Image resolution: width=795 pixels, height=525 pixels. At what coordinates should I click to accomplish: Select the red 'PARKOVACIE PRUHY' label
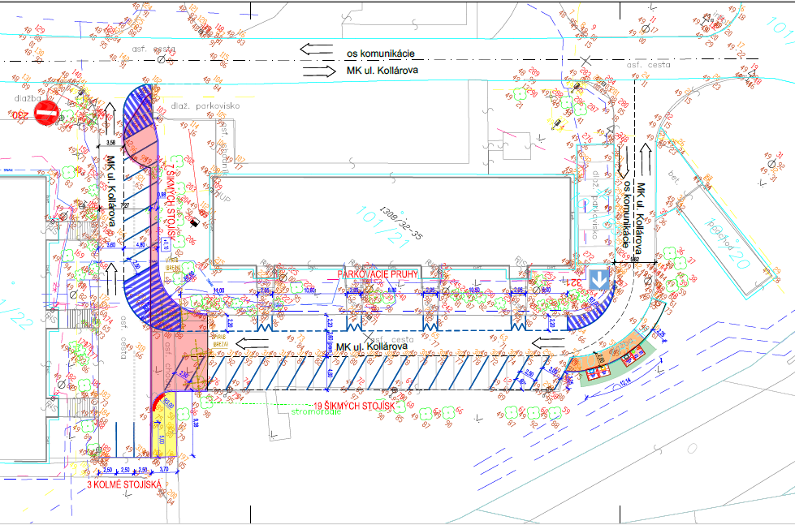(x=377, y=275)
